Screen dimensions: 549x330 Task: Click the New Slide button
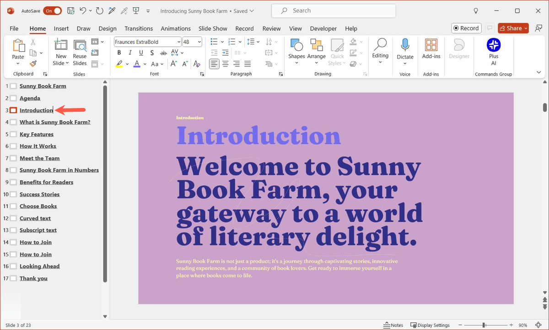[60, 53]
